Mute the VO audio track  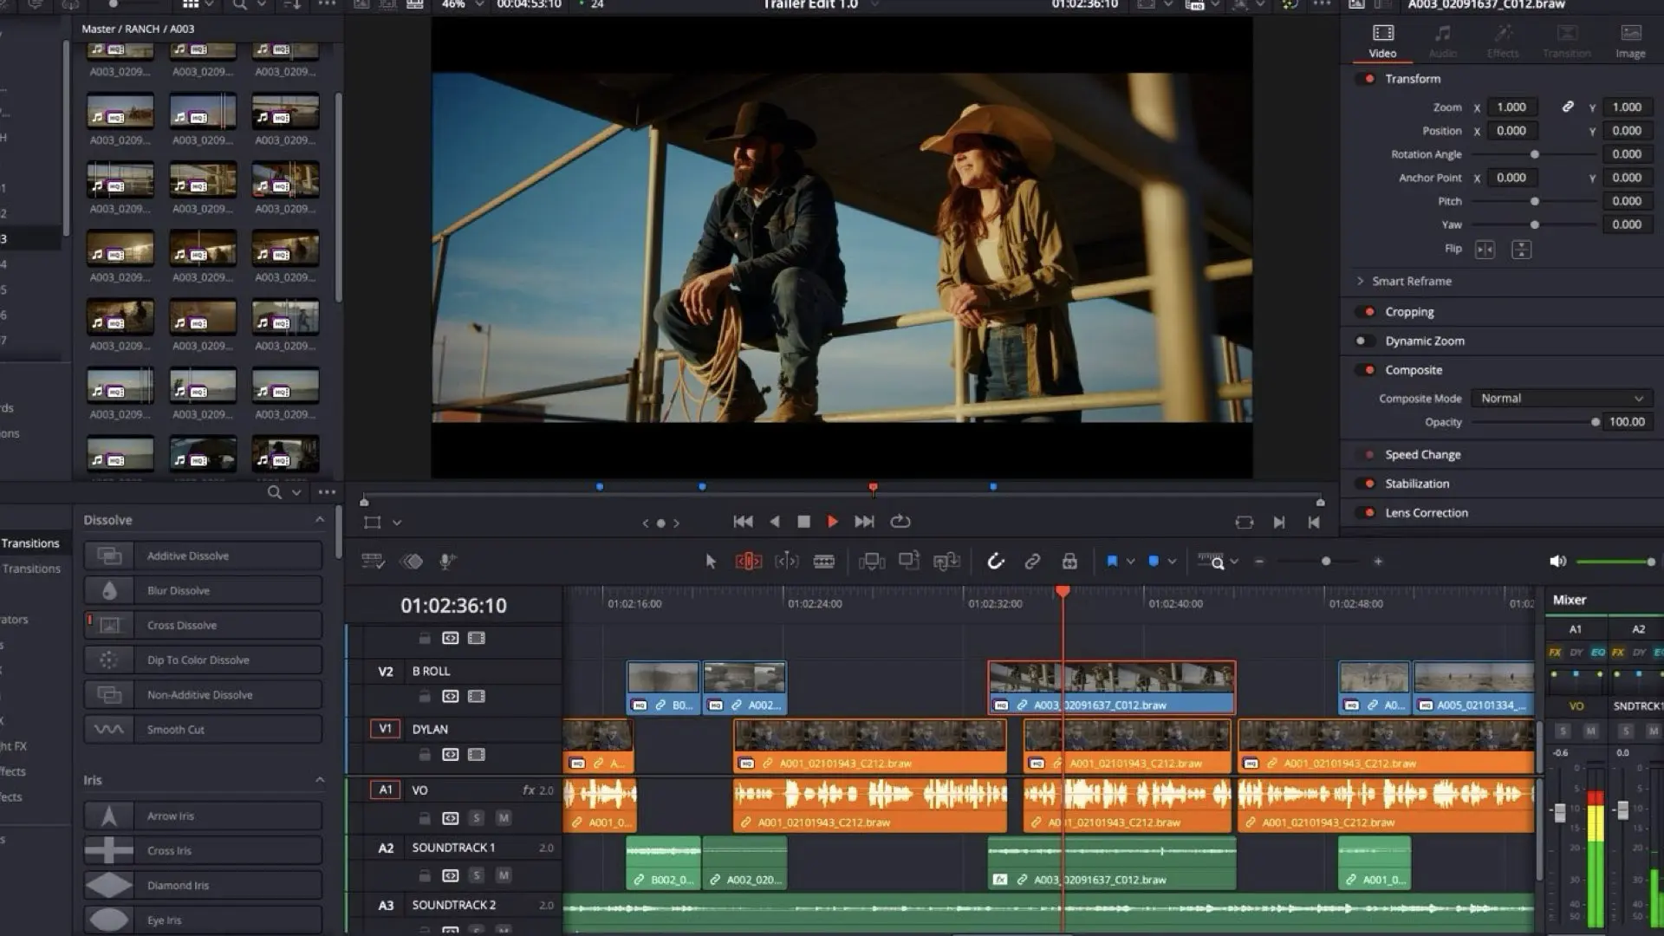tap(503, 818)
